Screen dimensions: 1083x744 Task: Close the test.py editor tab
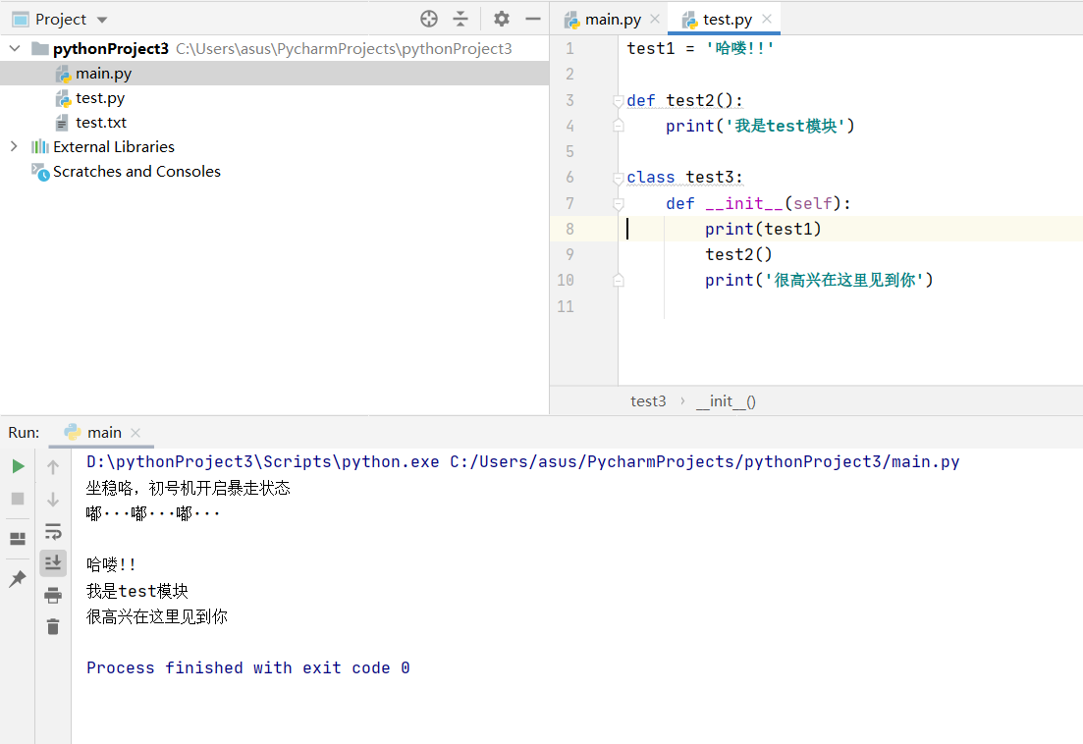767,20
